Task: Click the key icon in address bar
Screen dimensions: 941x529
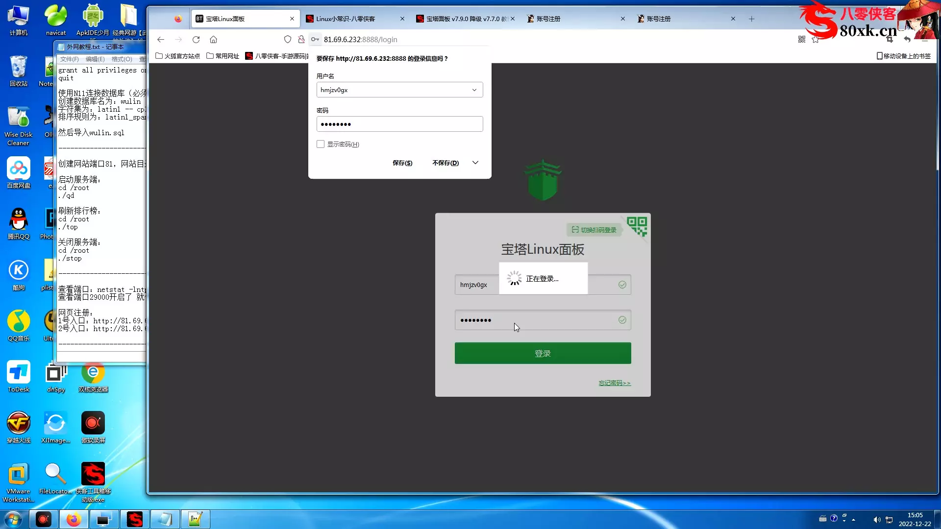Action: 315,40
